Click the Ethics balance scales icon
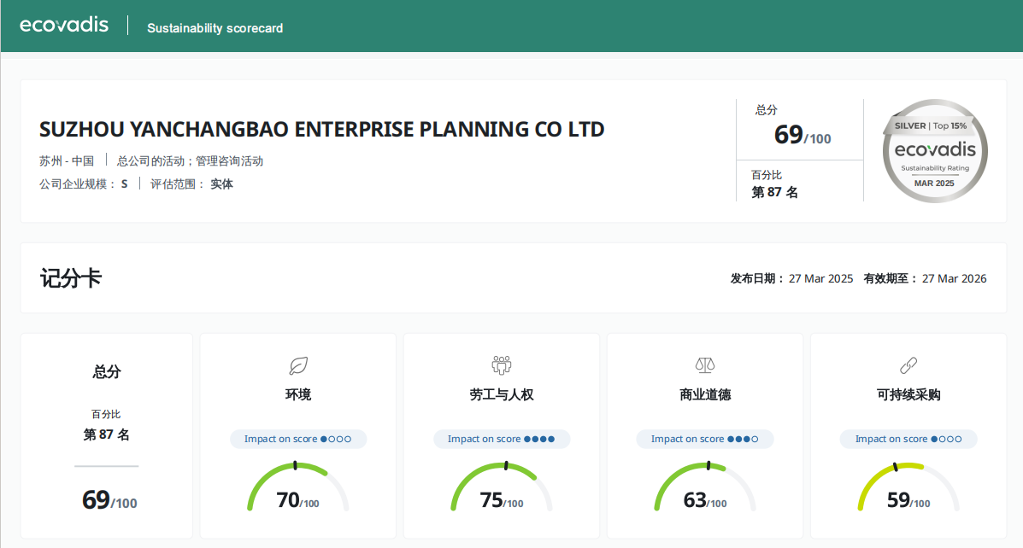Screen dimensions: 1023x548 point(704,364)
